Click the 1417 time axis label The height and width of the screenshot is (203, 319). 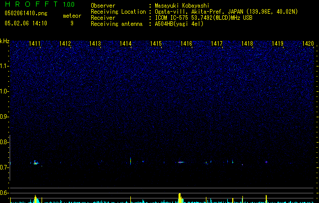tap(217, 44)
